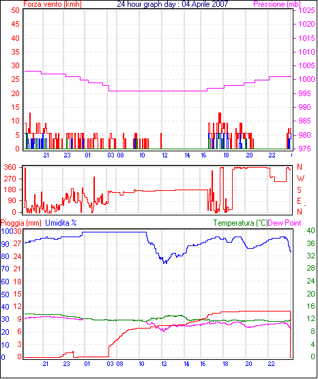Click the 40 value on temperature axis

click(x=310, y=231)
